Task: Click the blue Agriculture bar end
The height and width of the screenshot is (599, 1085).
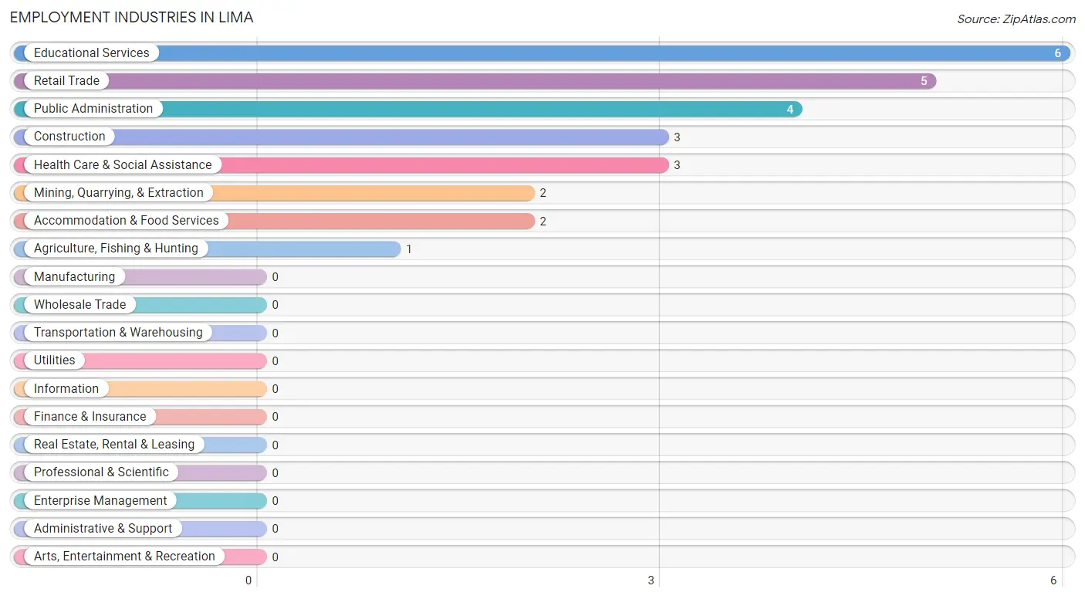Action: pos(394,249)
